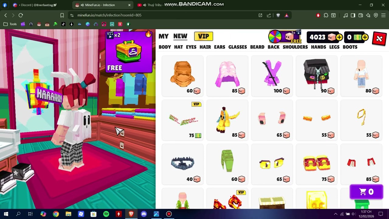Open the Tools bookmarks folder
389x219 pixels.
[x=10, y=24]
